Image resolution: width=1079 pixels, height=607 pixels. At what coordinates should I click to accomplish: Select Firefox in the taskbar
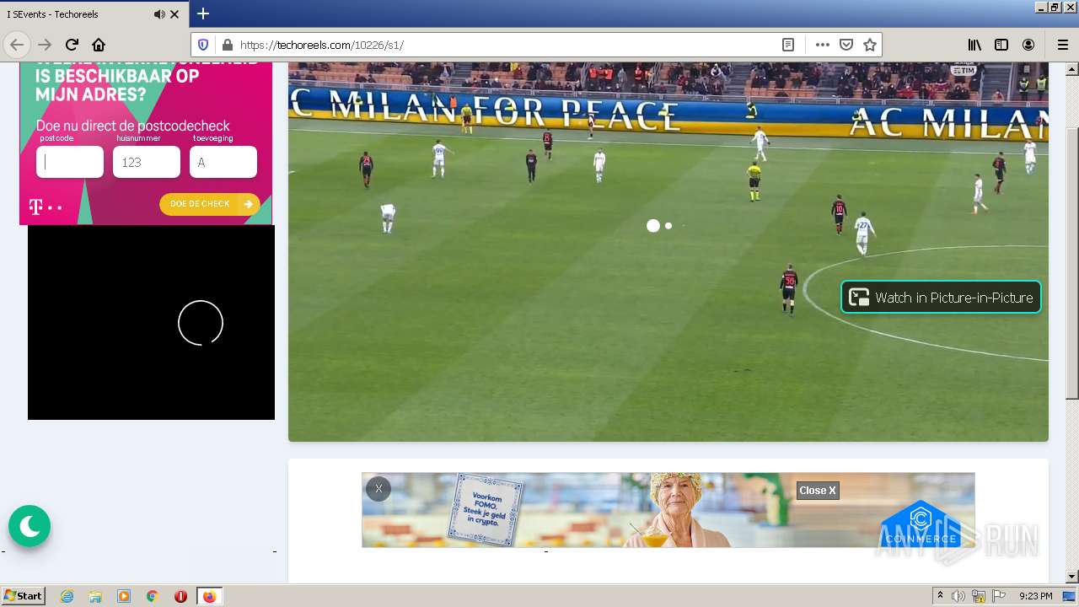pyautogui.click(x=209, y=596)
